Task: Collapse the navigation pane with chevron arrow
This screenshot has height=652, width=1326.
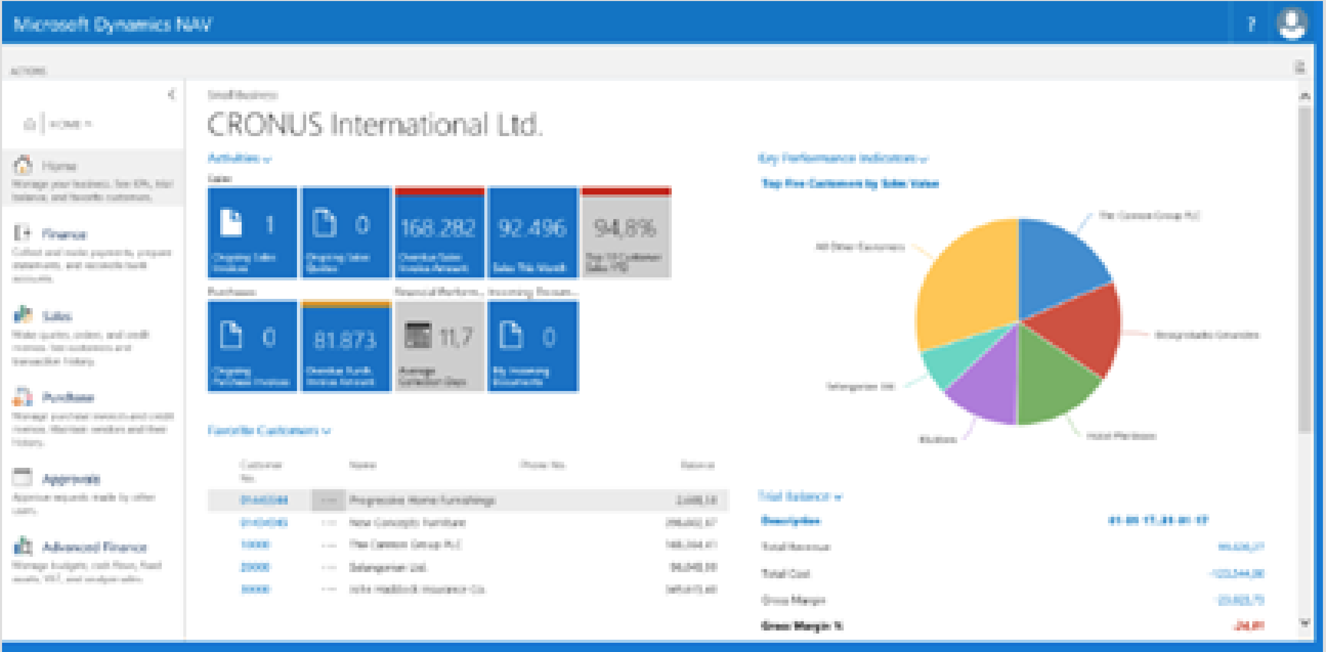Action: [172, 94]
